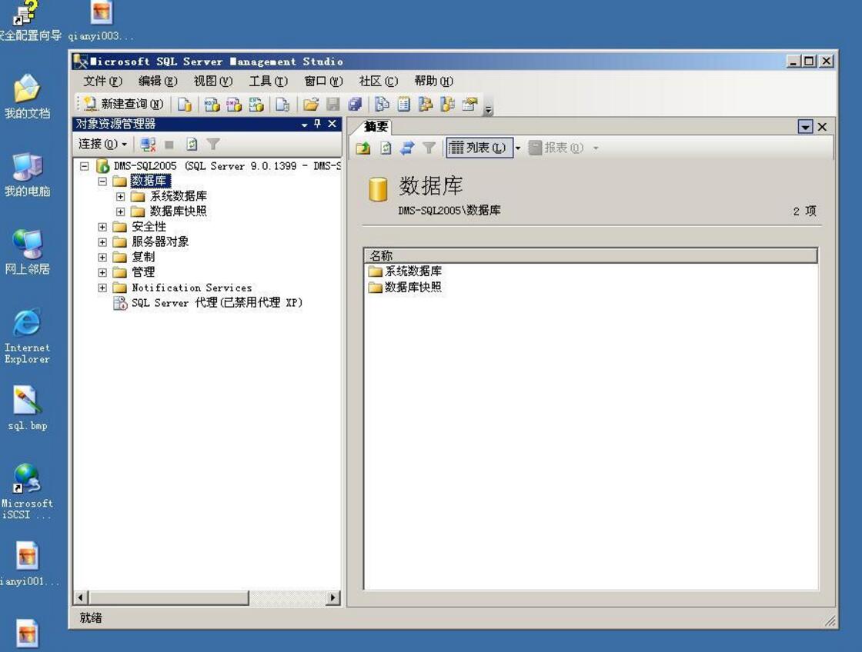
Task: Show the Summary page toolbar icon
Action: (x=404, y=105)
